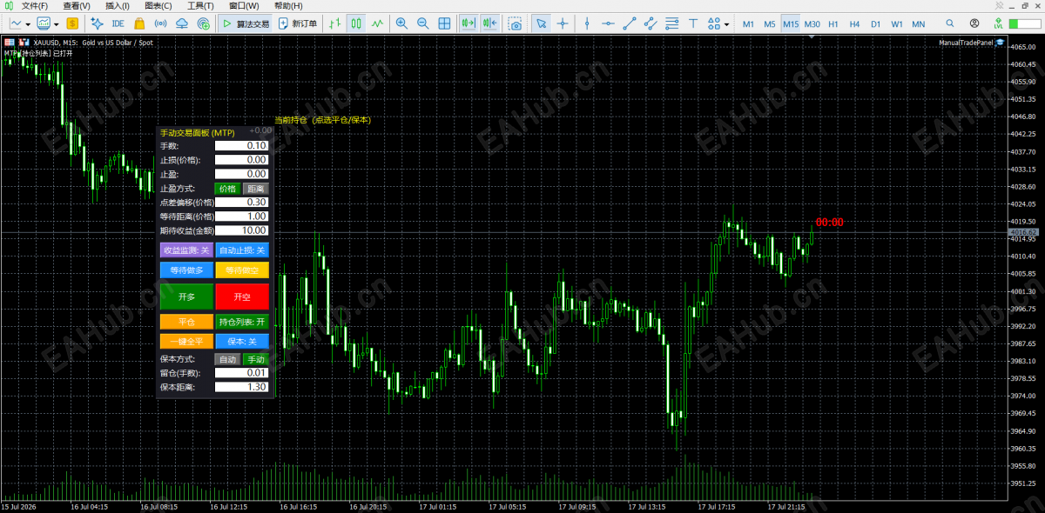1045x513 pixels.
Task: Click the VPS cloud hosting icon
Action: pos(182,23)
